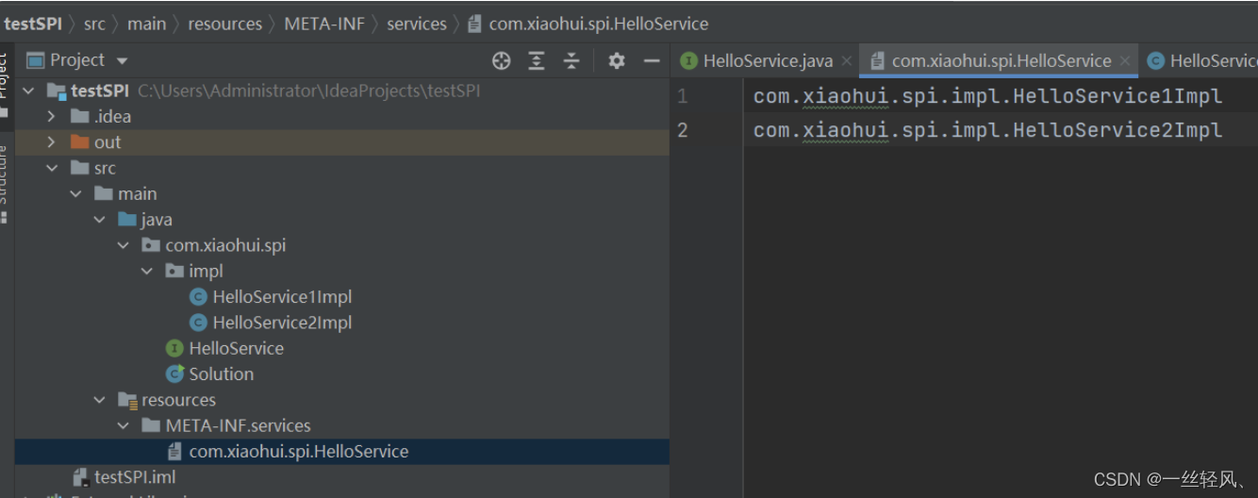Select HelloService1Impl class icon in tree

point(198,297)
